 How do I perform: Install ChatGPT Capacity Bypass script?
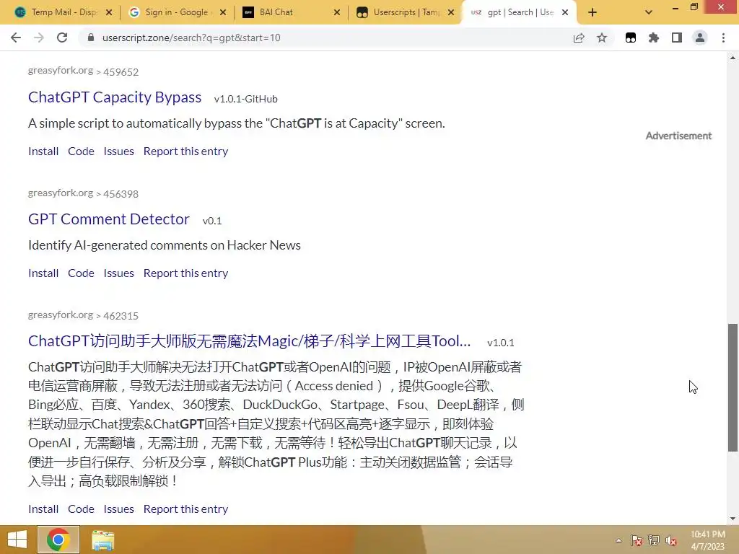(43, 151)
